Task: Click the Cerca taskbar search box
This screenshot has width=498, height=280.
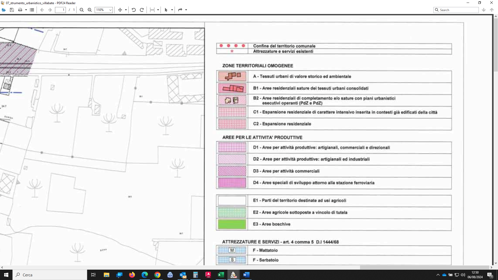Action: (50, 275)
